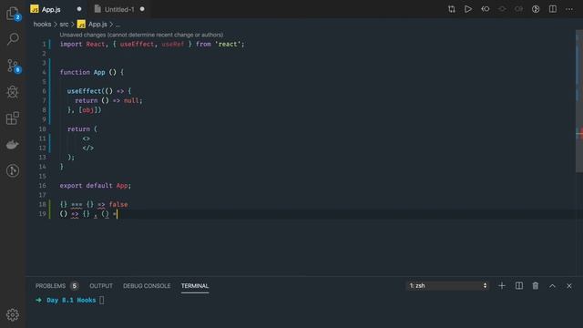The image size is (583, 328).
Task: Open the Search view icon
Action: (x=13, y=38)
